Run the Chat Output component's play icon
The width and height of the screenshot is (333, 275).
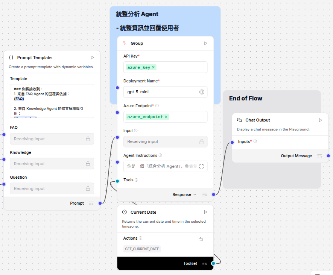coord(320,120)
